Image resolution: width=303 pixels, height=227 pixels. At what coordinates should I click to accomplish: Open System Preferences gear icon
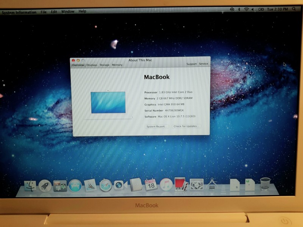point(197,184)
